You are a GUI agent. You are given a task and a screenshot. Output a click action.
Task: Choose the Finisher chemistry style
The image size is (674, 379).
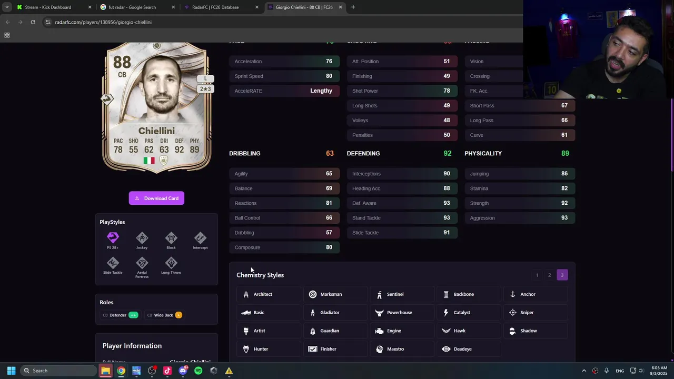click(335, 349)
